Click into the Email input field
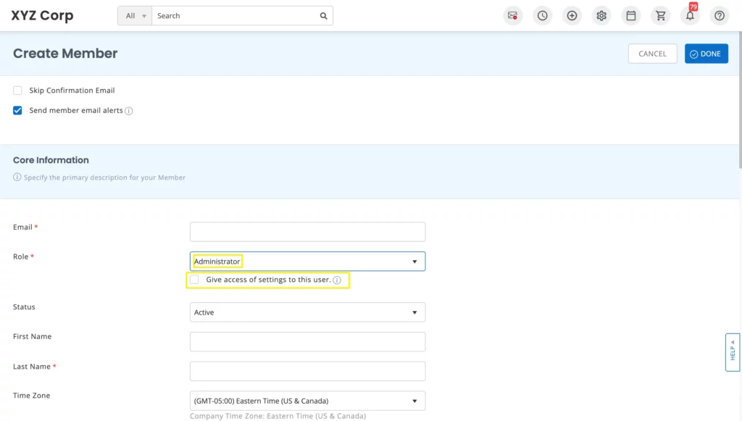742x421 pixels. click(x=307, y=232)
